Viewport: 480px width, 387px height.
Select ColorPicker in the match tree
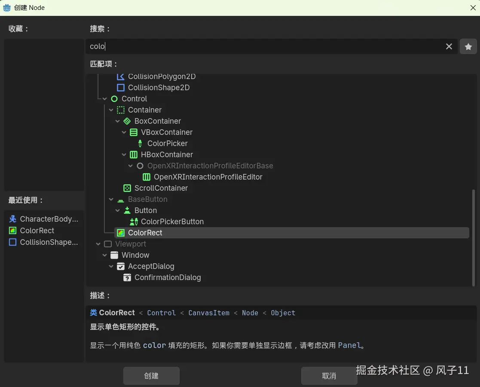167,143
